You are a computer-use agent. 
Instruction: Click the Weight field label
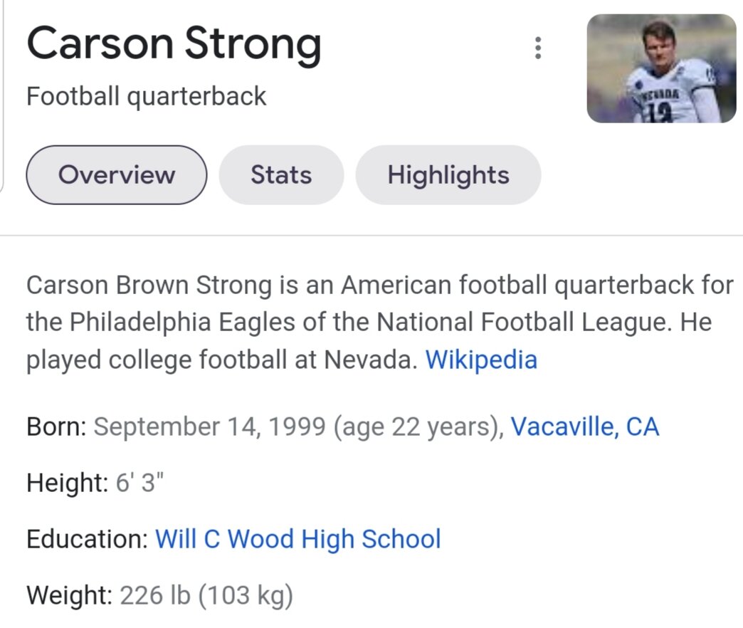[x=69, y=595]
